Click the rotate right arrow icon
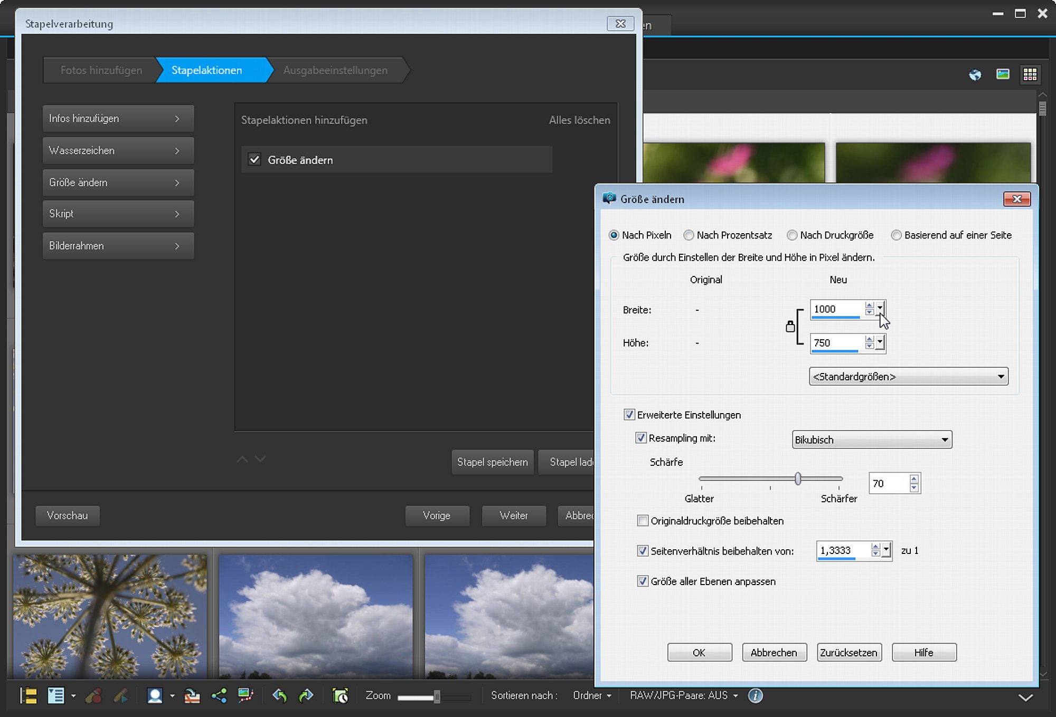The width and height of the screenshot is (1056, 717). tap(306, 696)
